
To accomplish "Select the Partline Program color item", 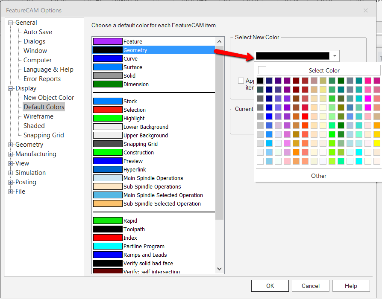I will pyautogui.click(x=154, y=246).
